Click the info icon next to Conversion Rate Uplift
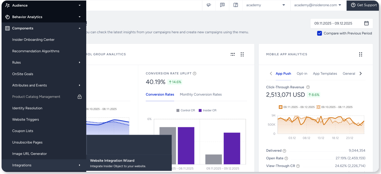 pyautogui.click(x=194, y=74)
